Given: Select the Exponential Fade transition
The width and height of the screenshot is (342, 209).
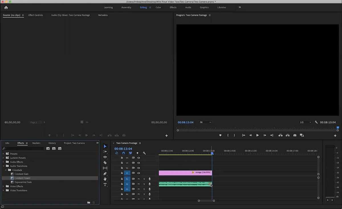Looking at the screenshot, I should tap(23, 182).
